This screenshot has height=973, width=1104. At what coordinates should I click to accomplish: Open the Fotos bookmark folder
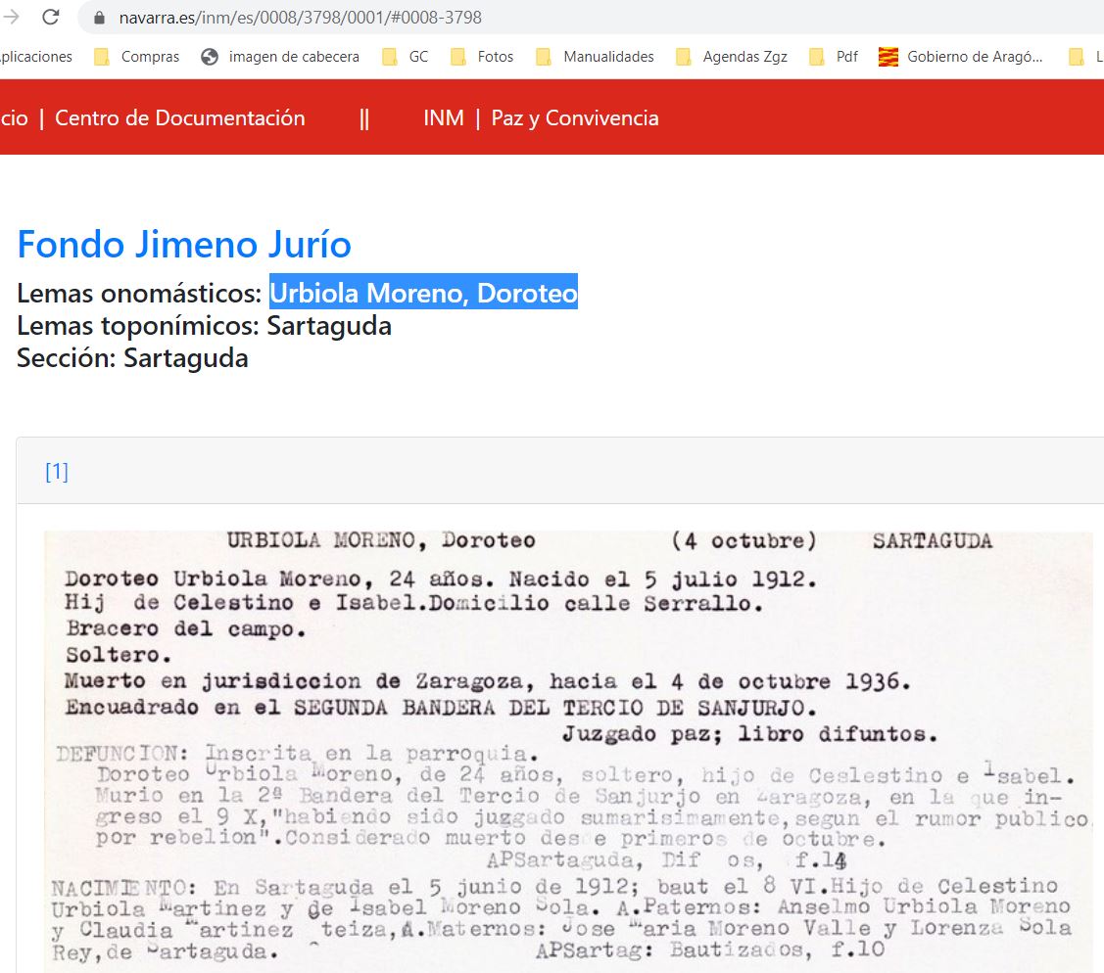482,57
